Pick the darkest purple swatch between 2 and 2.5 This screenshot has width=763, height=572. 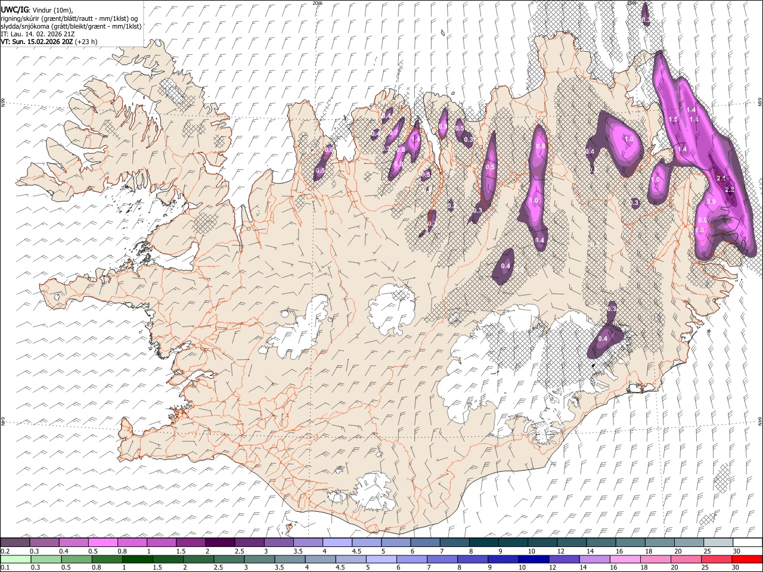pos(220,542)
